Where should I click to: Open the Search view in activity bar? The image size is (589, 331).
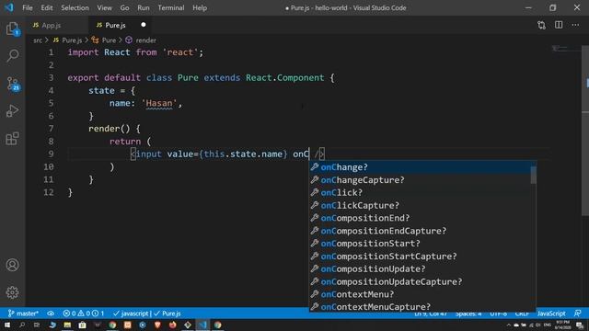pyautogui.click(x=12, y=55)
